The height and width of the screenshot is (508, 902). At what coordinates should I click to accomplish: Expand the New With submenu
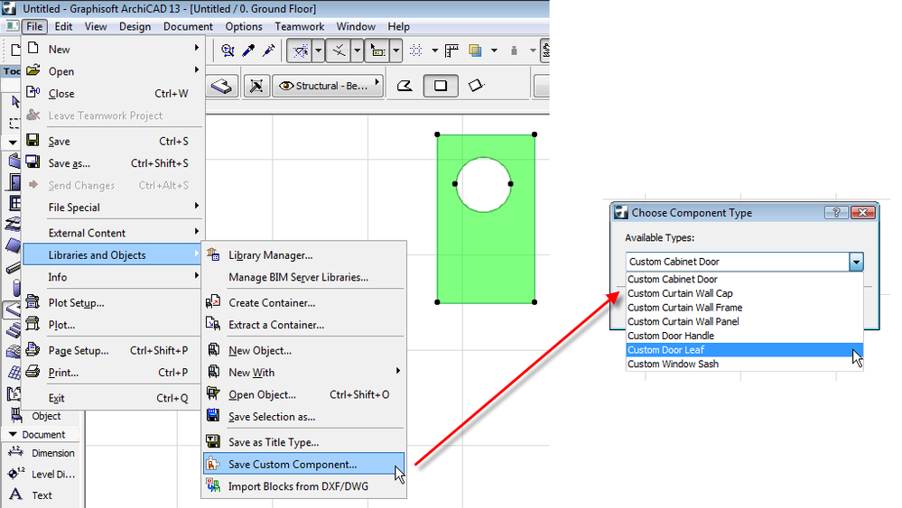[x=304, y=373]
